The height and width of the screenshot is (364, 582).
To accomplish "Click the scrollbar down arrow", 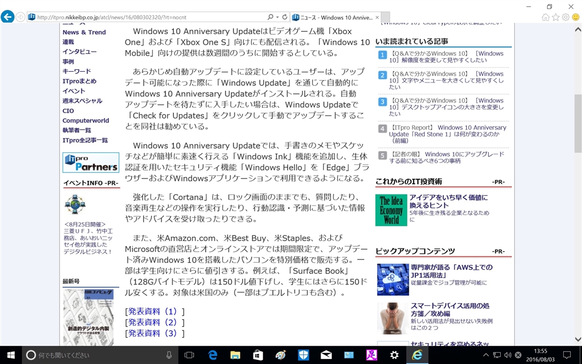I will (x=578, y=339).
